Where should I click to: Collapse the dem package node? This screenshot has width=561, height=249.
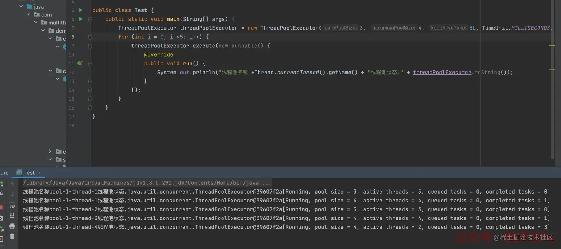(43, 31)
